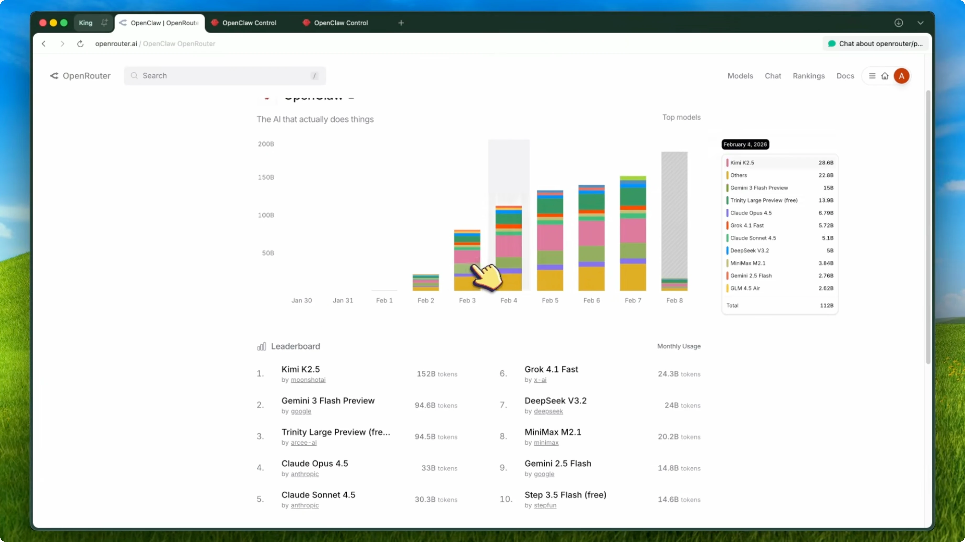Click the Search input field
The width and height of the screenshot is (965, 542).
point(225,76)
